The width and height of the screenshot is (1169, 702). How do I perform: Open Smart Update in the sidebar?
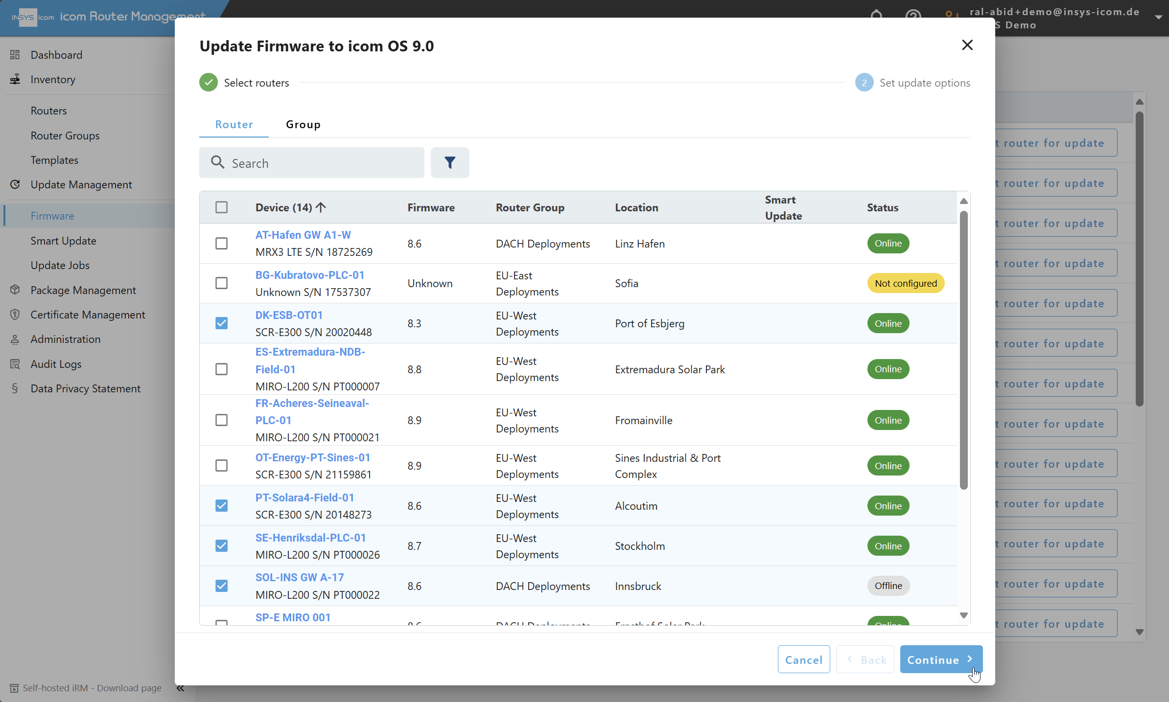pyautogui.click(x=64, y=241)
